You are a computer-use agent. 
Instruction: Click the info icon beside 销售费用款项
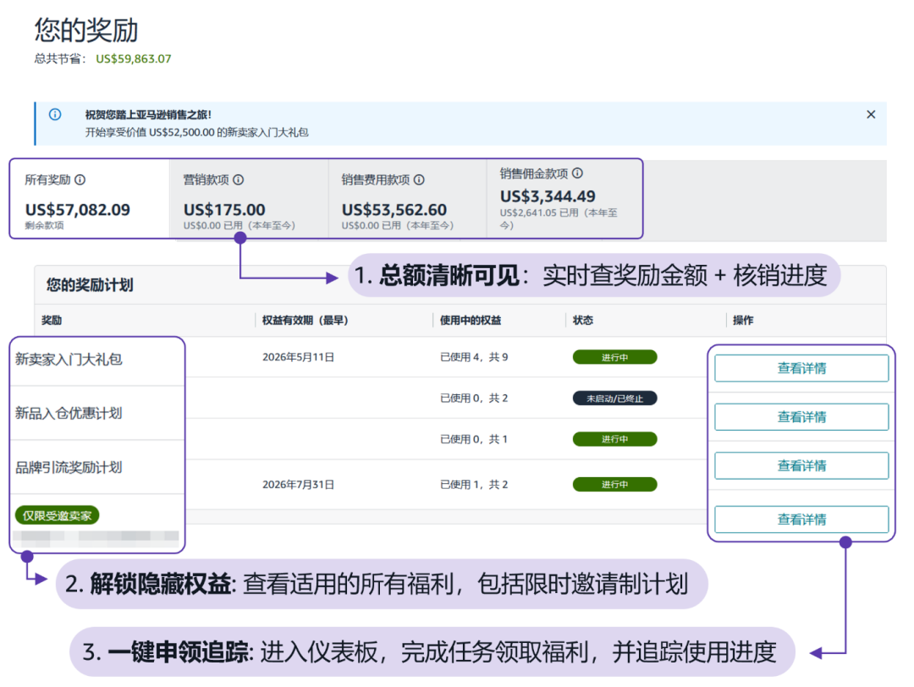click(x=419, y=179)
